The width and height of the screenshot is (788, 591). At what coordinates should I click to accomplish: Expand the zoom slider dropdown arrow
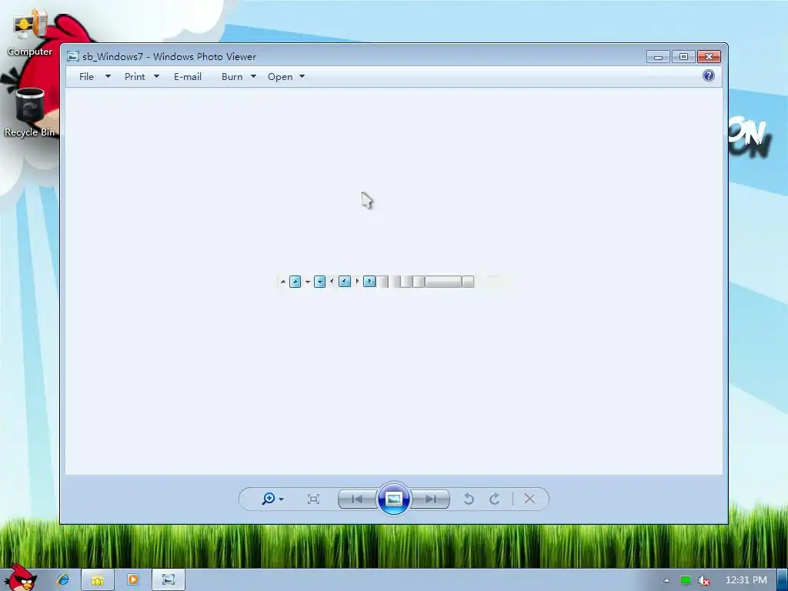(x=282, y=499)
